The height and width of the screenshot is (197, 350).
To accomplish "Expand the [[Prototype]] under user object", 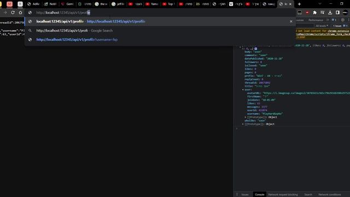I will (x=246, y=117).
